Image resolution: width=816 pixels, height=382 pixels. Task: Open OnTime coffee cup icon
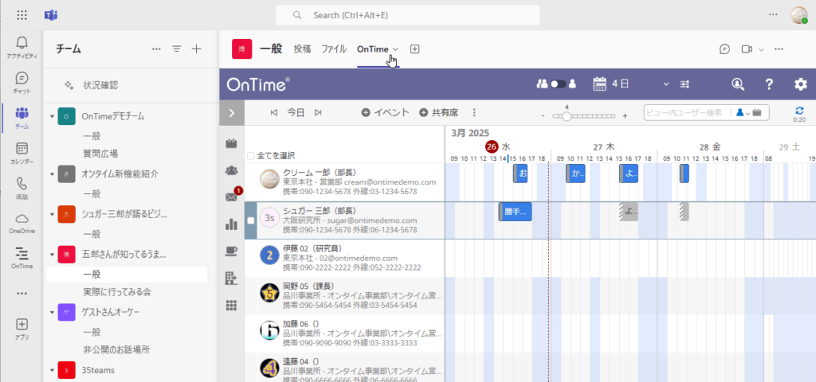pyautogui.click(x=232, y=251)
